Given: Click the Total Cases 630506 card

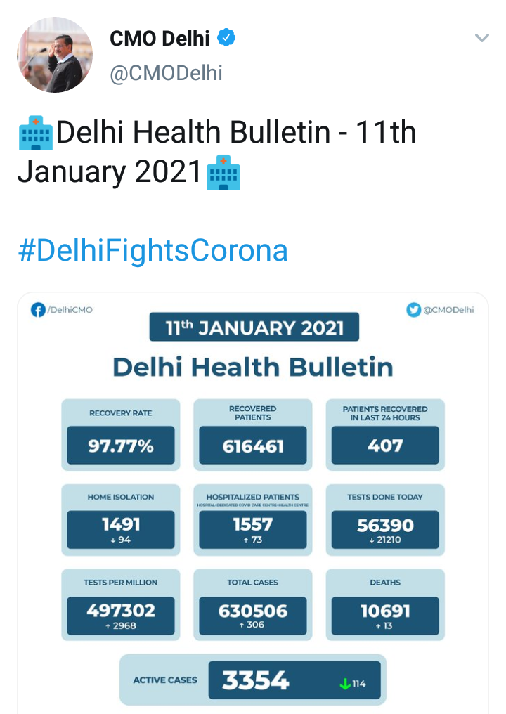Looking at the screenshot, I should [253, 605].
